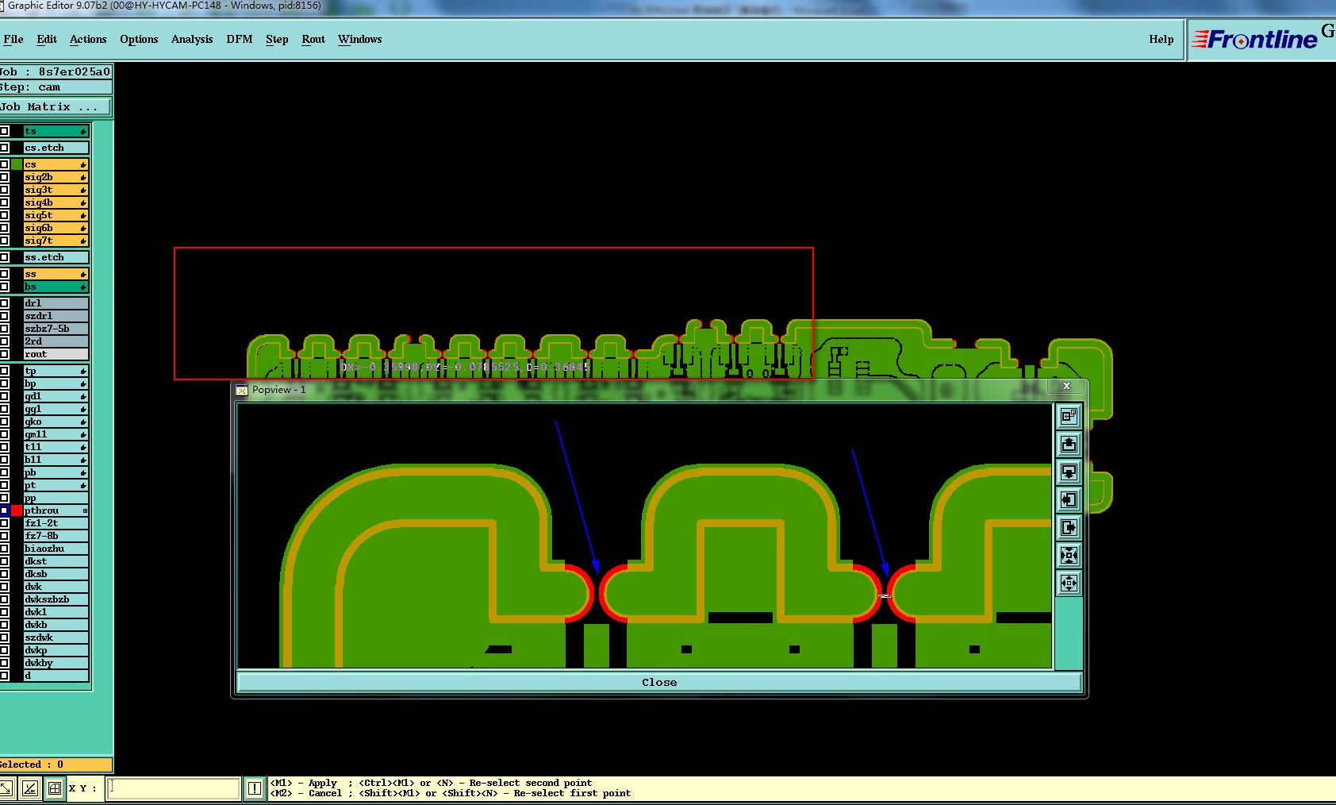
Task: Open the Step menu
Action: click(x=277, y=39)
